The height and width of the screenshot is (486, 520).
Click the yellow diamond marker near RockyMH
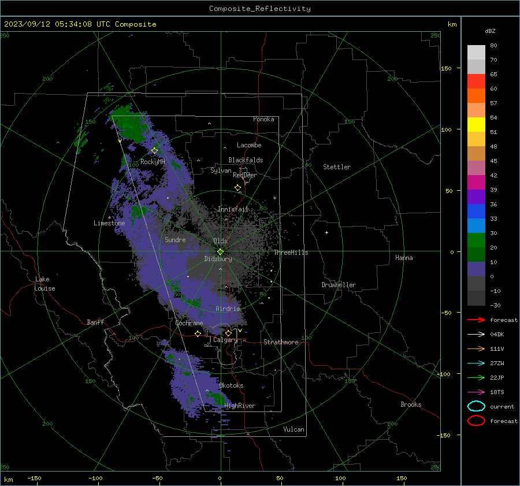click(x=154, y=151)
